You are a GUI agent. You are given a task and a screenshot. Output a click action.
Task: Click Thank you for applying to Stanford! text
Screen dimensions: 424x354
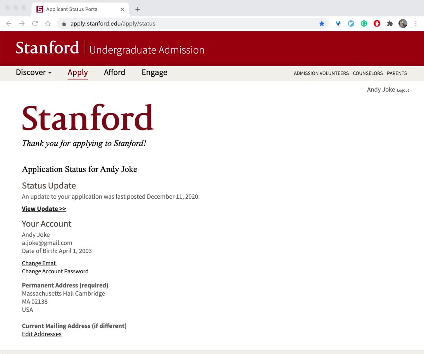[x=84, y=144]
